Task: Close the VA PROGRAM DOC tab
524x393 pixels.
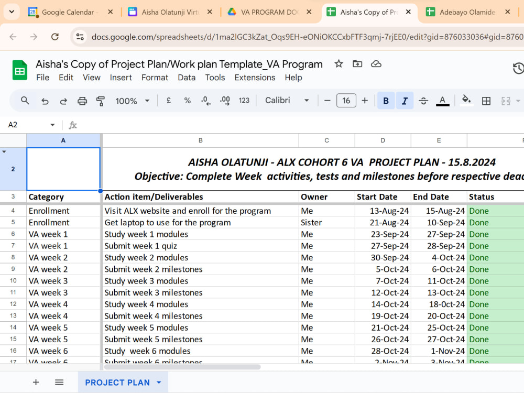Action: point(309,12)
